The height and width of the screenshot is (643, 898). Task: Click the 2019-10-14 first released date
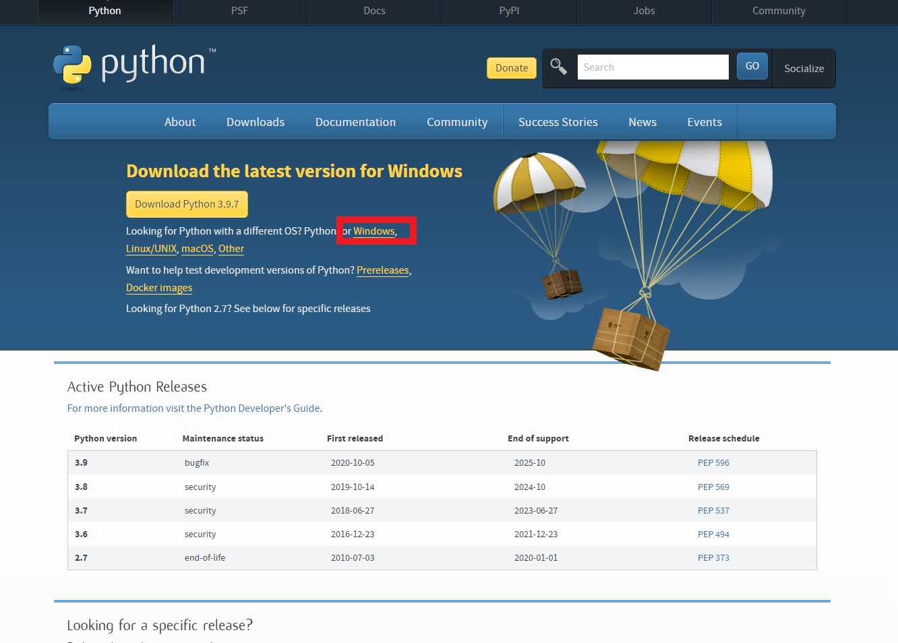[353, 487]
